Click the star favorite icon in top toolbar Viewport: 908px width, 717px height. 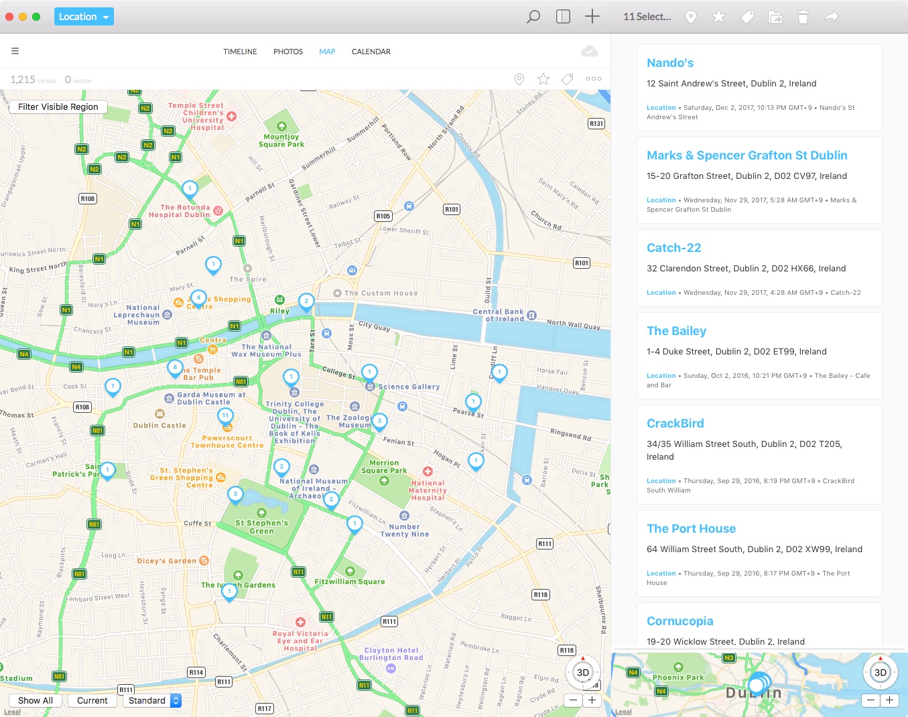(x=718, y=17)
